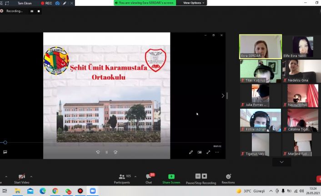
Task: Open the View Options dropdown
Action: click(x=193, y=3)
